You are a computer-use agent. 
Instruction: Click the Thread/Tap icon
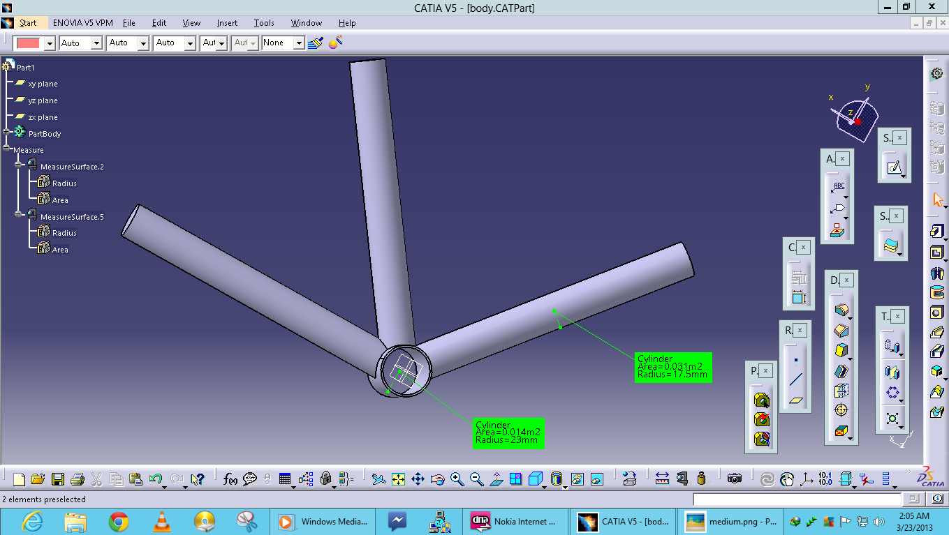tap(841, 412)
